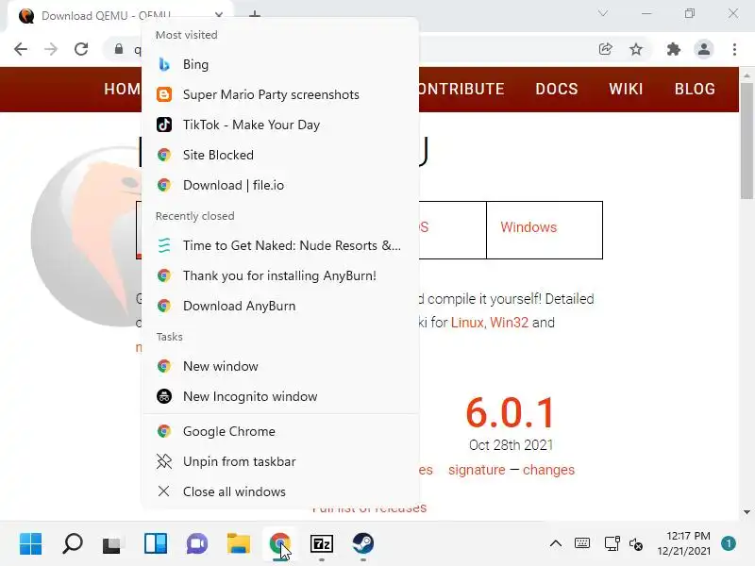Choose New window task

click(280, 366)
